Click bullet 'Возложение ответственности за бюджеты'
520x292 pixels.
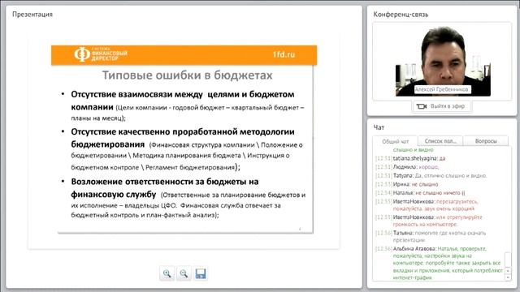pyautogui.click(x=188, y=198)
